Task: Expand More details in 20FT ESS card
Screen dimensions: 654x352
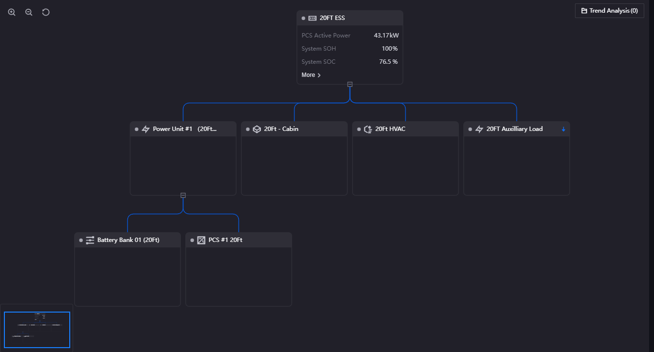Action: pyautogui.click(x=311, y=75)
